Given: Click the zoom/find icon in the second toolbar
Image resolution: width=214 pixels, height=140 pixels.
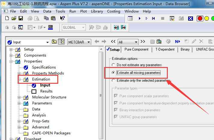Looking at the screenshot, I should tap(20, 28).
